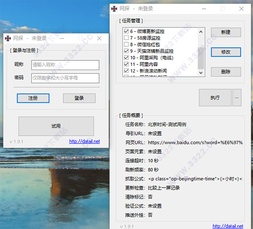
Task: Open datail.net link in login window
Action: click(x=85, y=141)
